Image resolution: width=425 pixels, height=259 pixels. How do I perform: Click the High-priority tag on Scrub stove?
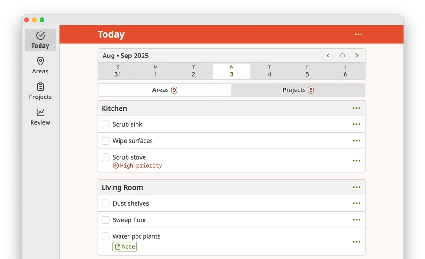point(137,166)
